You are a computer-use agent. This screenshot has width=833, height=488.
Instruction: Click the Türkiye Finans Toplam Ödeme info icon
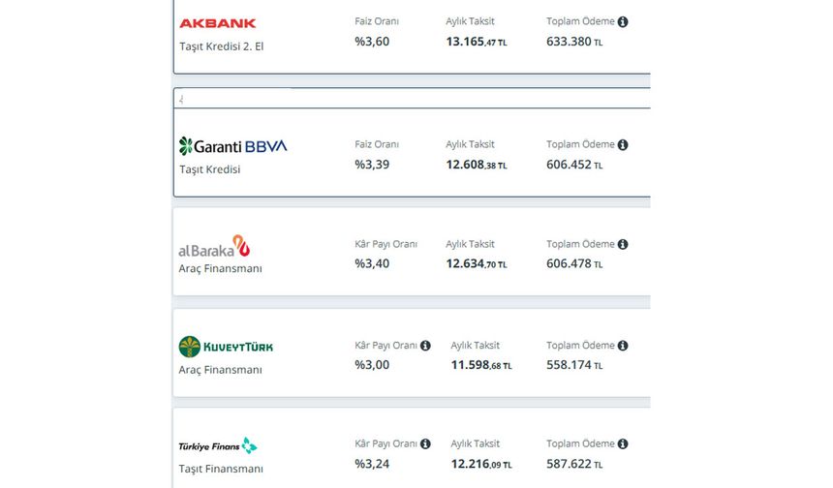pos(623,443)
